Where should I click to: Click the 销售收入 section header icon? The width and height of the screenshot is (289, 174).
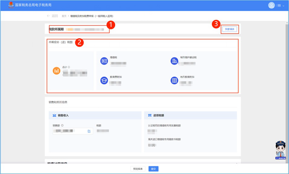(54, 115)
